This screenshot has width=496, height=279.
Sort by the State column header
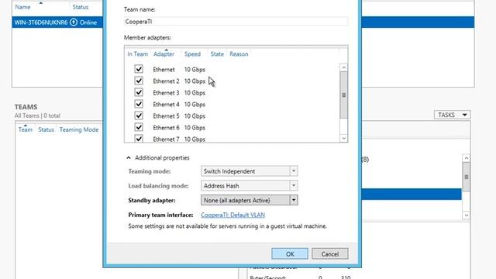point(217,54)
